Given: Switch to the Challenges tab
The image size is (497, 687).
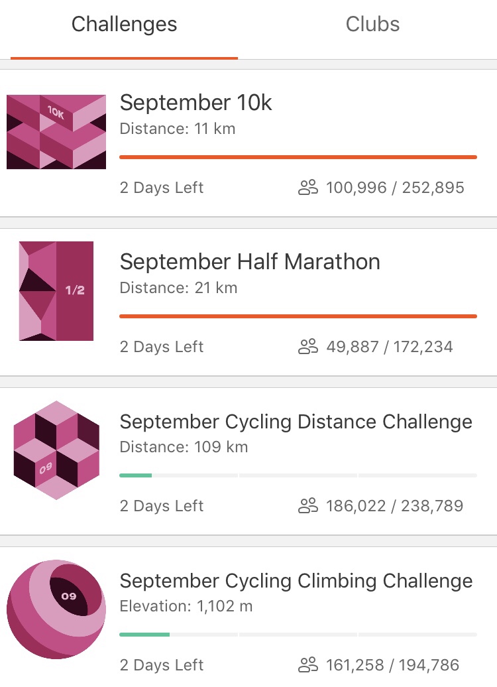Looking at the screenshot, I should pyautogui.click(x=124, y=25).
